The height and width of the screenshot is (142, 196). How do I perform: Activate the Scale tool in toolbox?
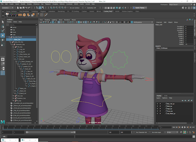click(3, 44)
